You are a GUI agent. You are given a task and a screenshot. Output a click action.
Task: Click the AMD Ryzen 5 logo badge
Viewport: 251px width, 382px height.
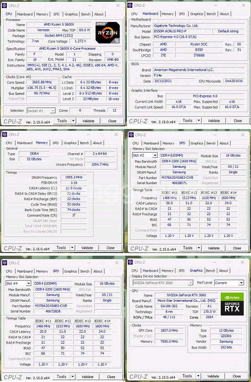108,33
